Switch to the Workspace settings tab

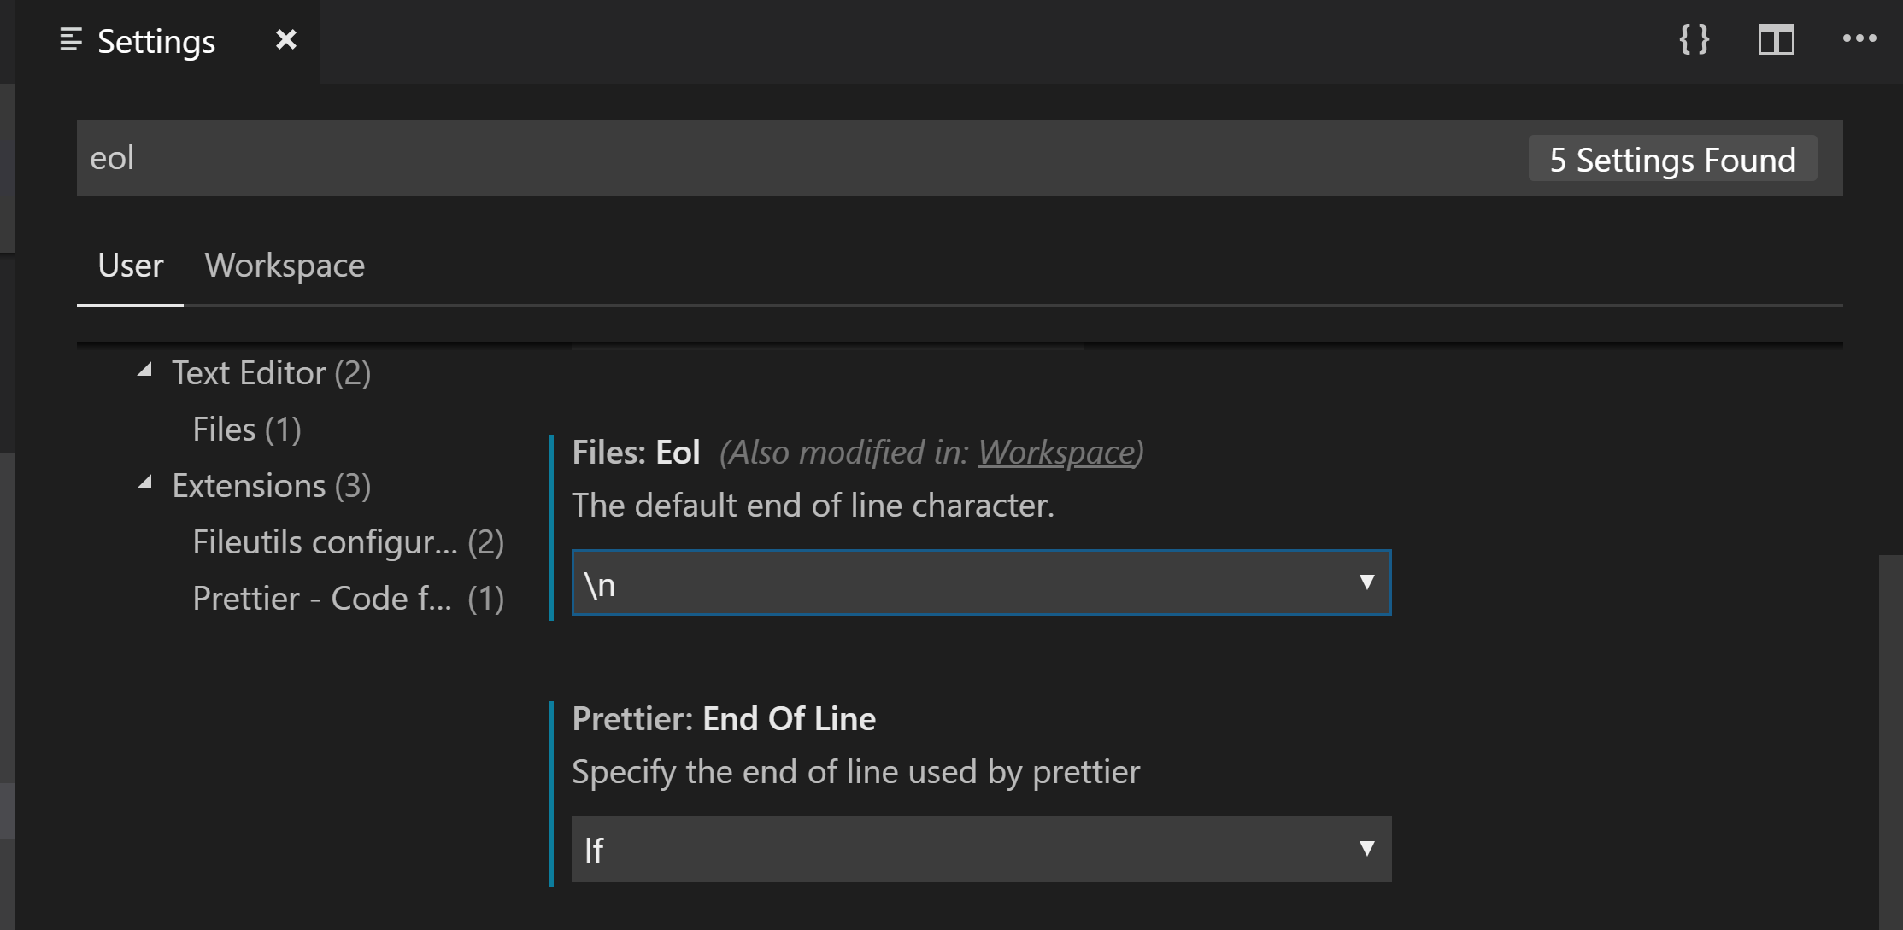(285, 266)
